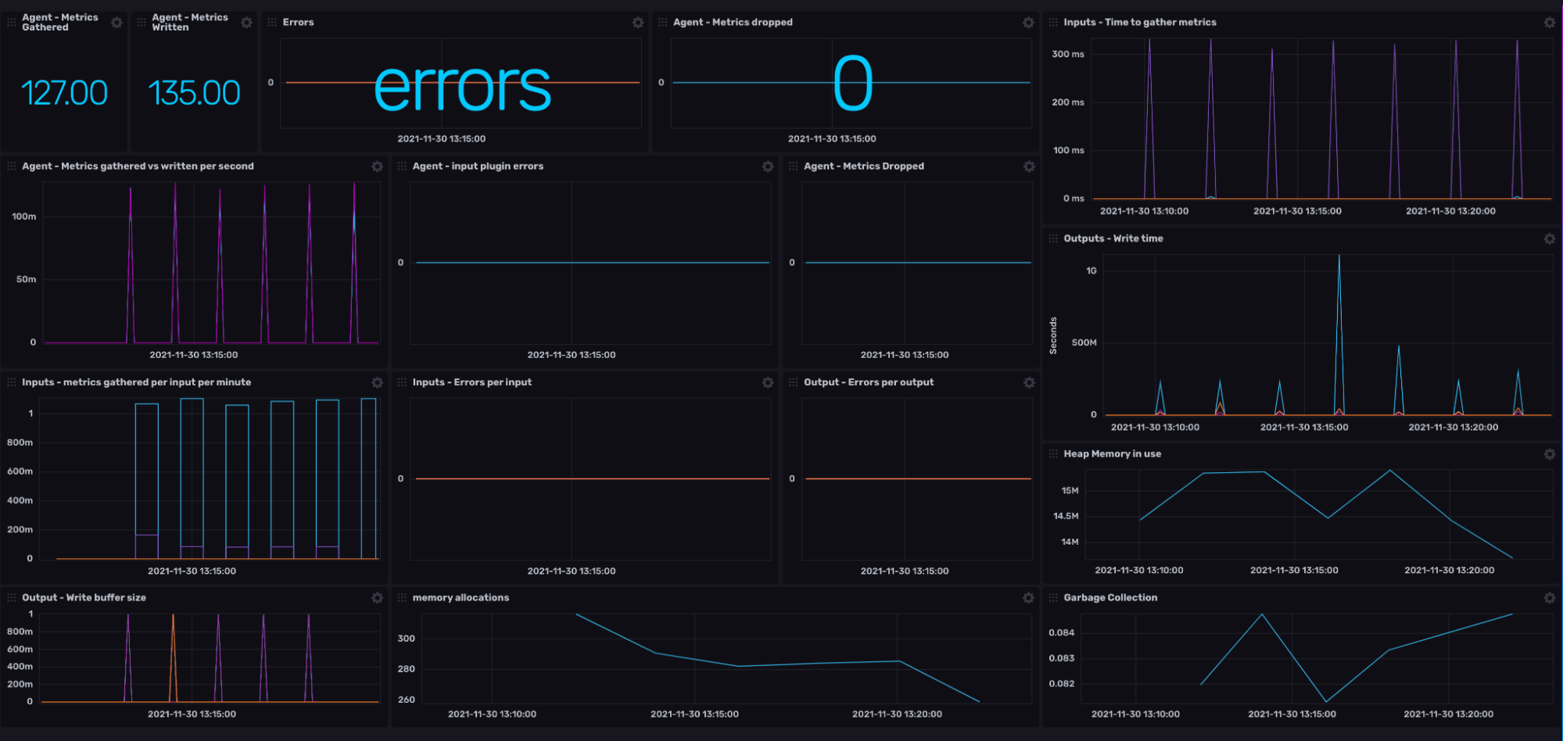Click the gear on Outputs - Write time panel
The width and height of the screenshot is (1563, 741).
click(1550, 239)
